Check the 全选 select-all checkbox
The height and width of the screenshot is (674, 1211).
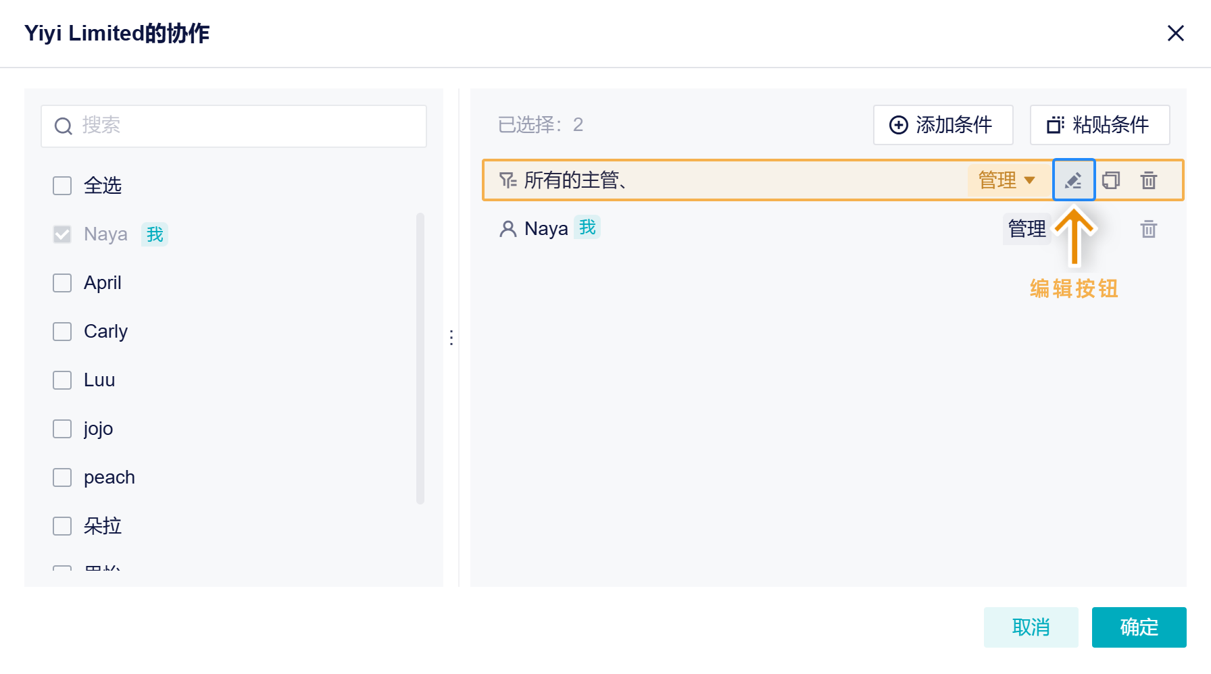(62, 186)
